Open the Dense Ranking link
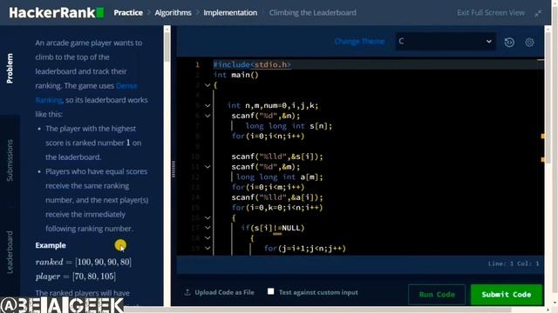Screen dimensions: 558x313 pos(86,93)
